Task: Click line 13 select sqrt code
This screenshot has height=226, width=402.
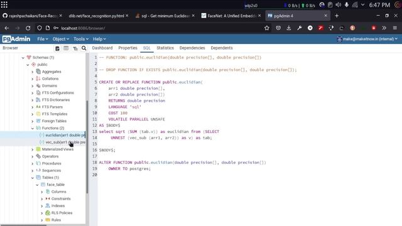Action: [x=159, y=132]
